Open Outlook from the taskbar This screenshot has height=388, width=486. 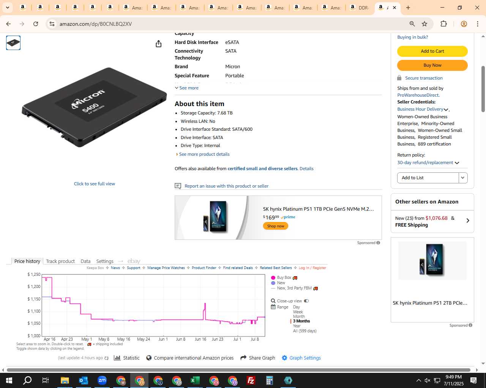pyautogui.click(x=83, y=380)
